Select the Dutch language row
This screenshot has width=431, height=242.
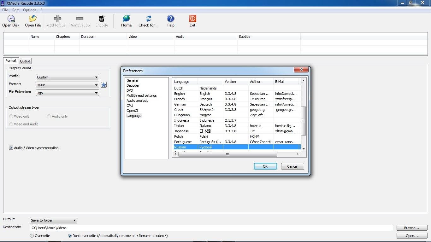[x=237, y=88]
